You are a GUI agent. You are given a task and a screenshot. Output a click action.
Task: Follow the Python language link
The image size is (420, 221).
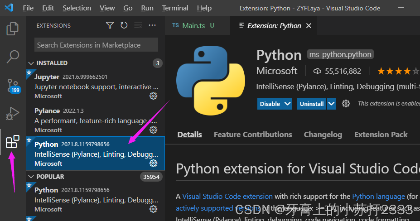378,197
